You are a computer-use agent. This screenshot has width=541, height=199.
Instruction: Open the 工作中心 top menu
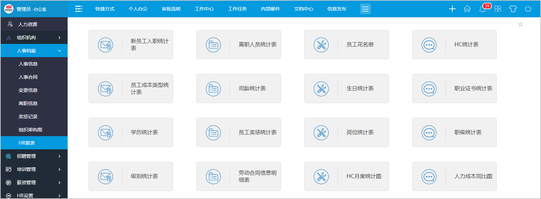[204, 9]
